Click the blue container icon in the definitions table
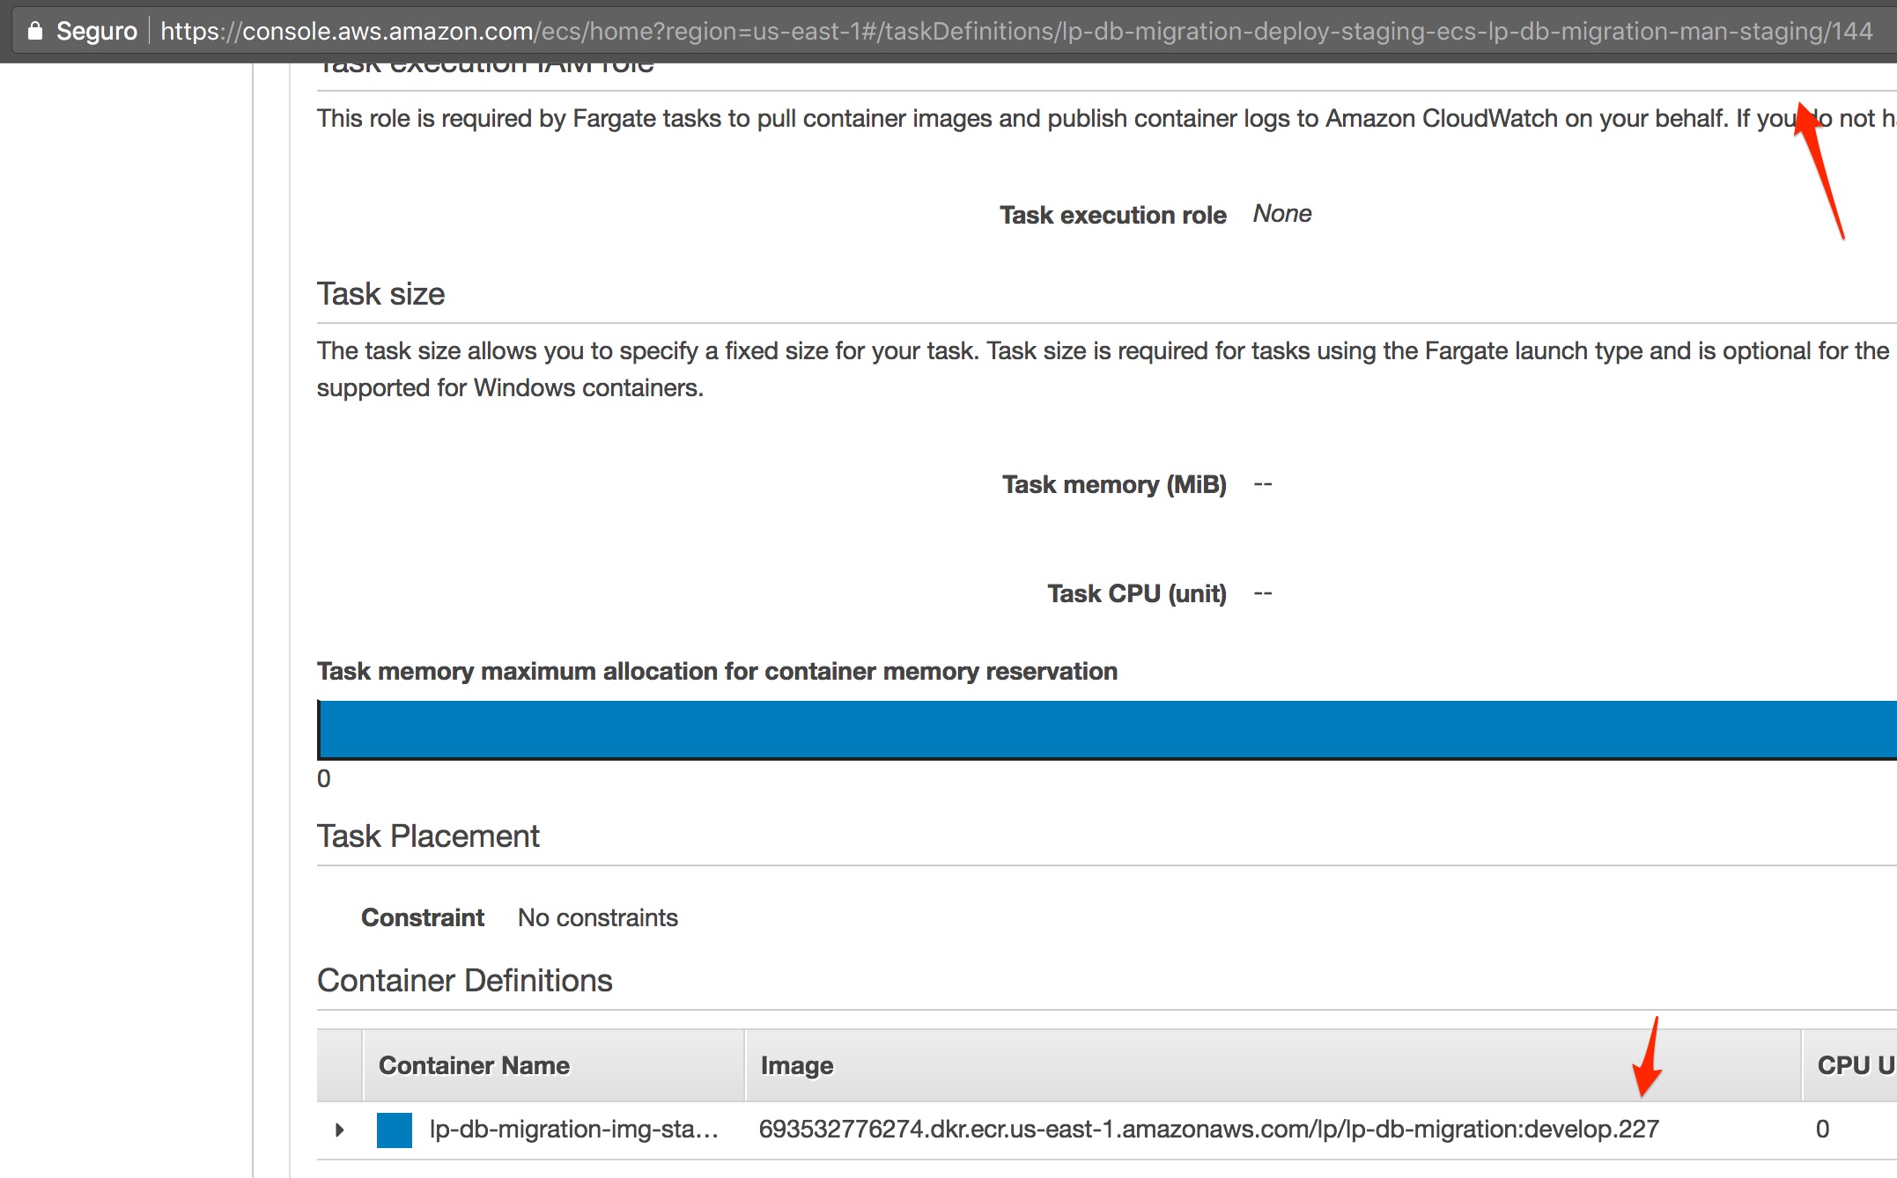The width and height of the screenshot is (1897, 1178). [x=393, y=1130]
